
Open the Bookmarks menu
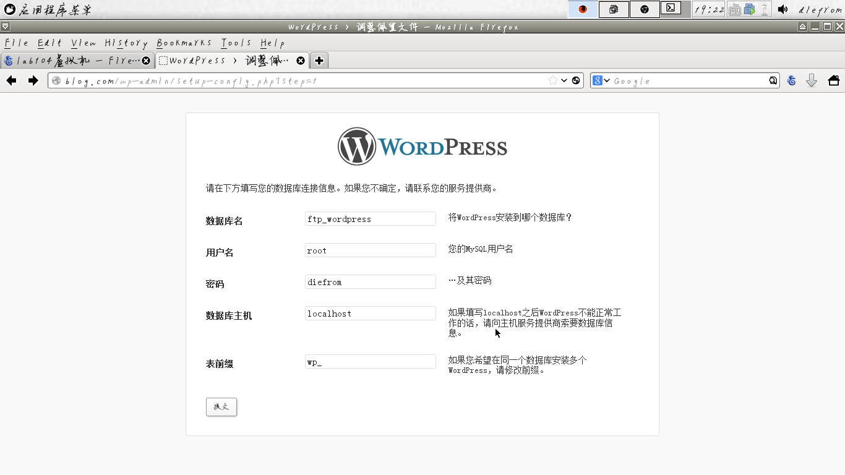coord(184,43)
